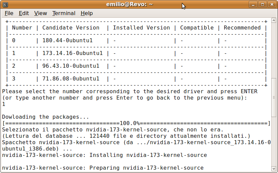
Task: Open the Help menu
Action: 86,13
